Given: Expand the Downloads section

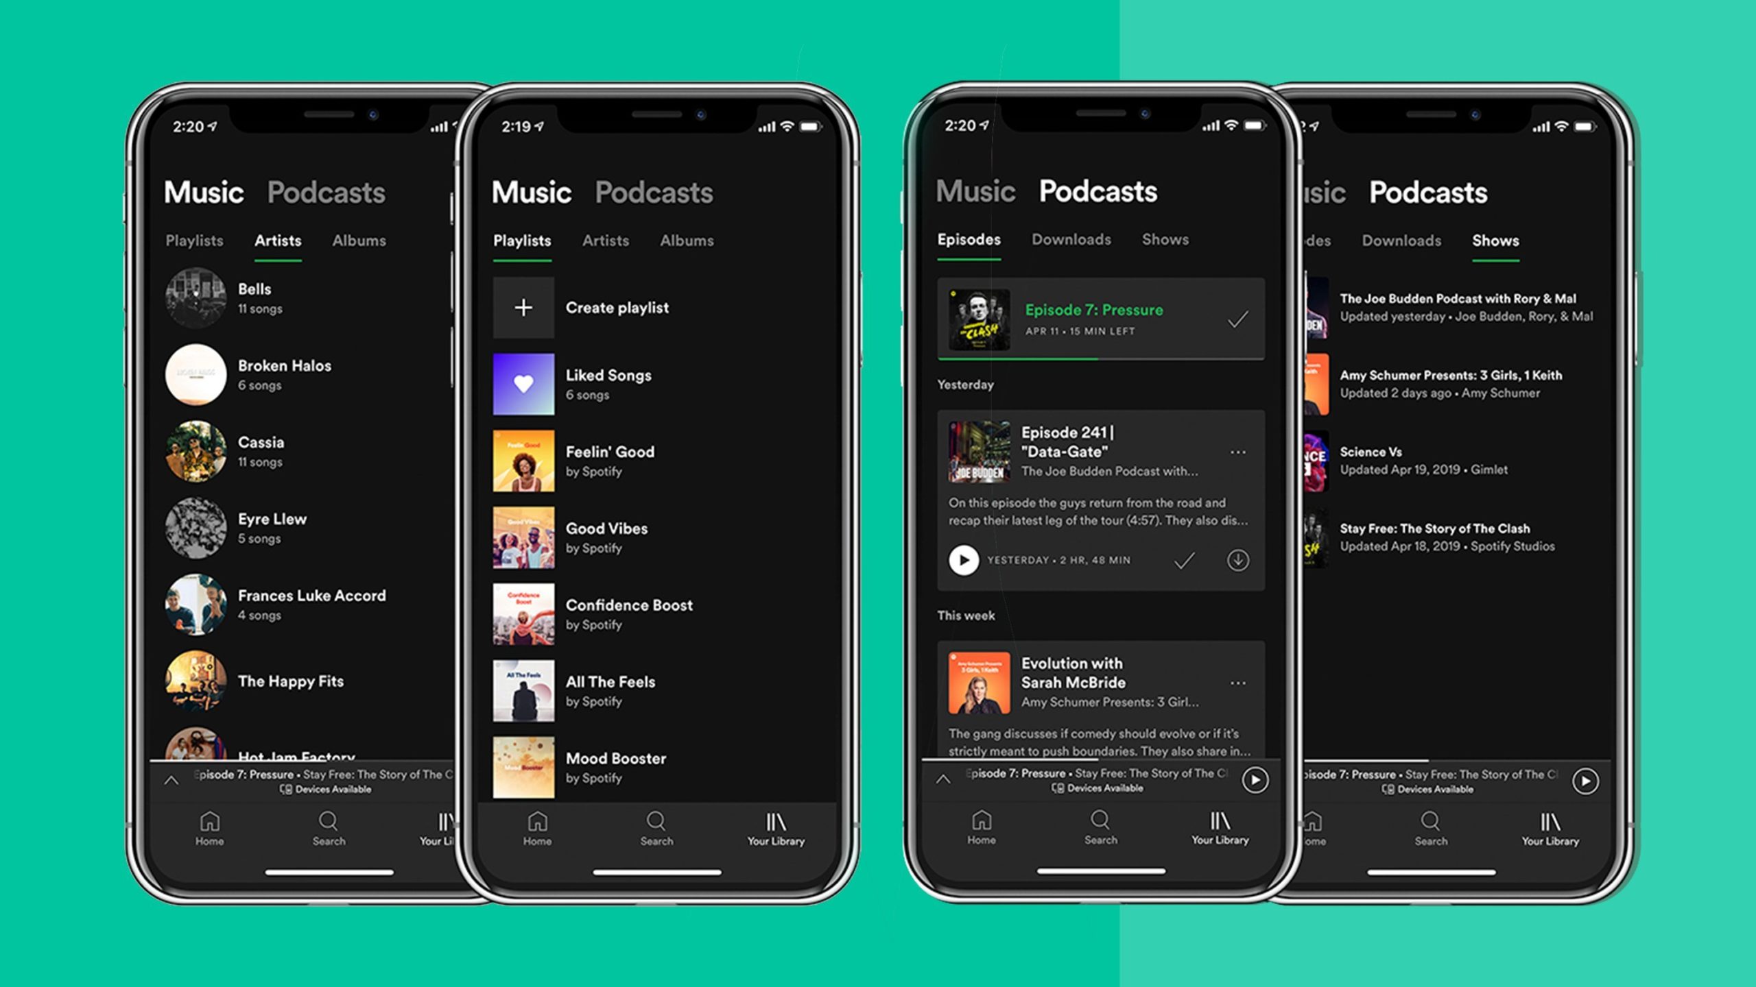Looking at the screenshot, I should [x=1067, y=239].
